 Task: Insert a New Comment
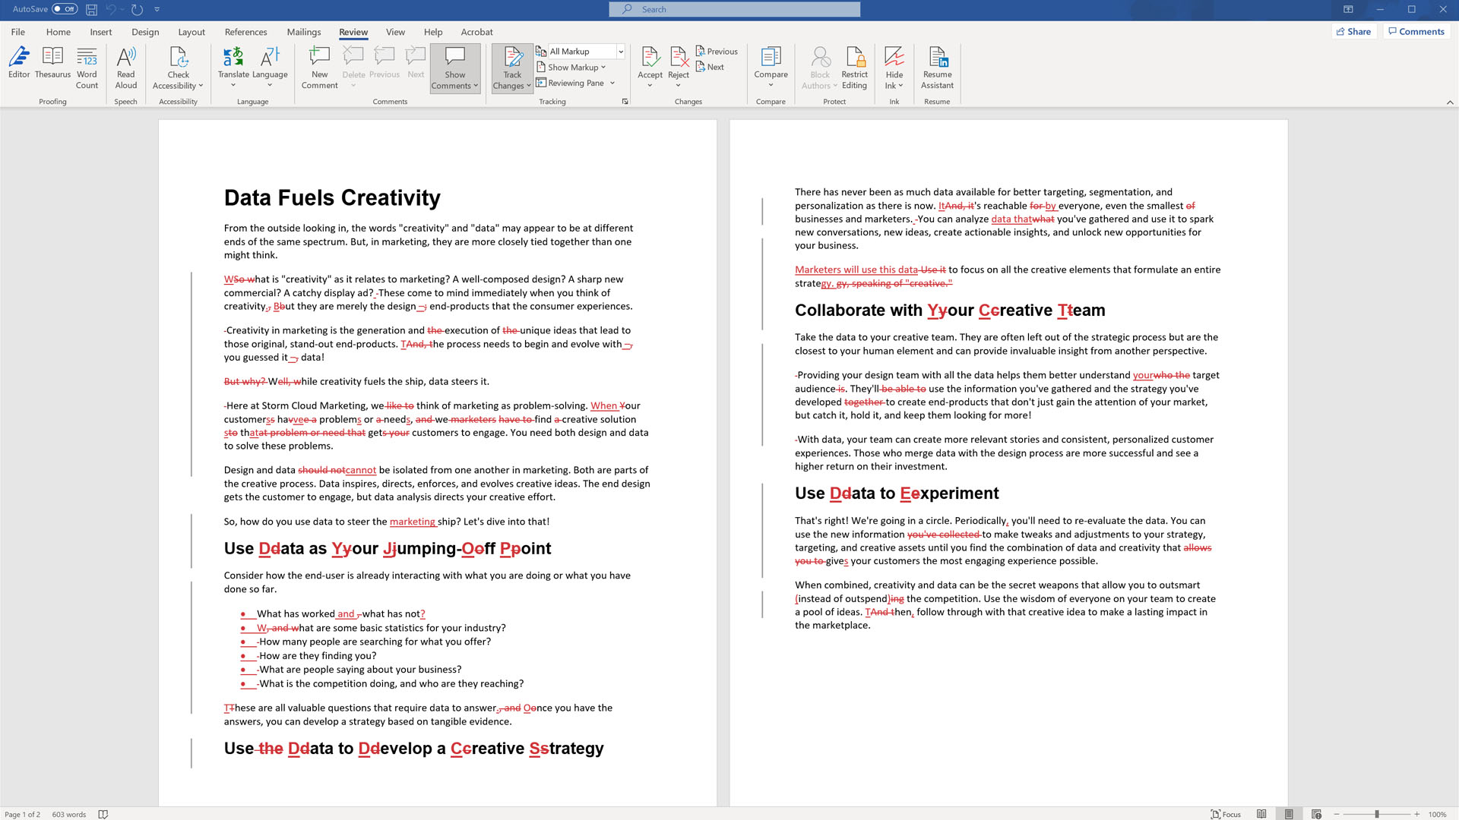[318, 66]
